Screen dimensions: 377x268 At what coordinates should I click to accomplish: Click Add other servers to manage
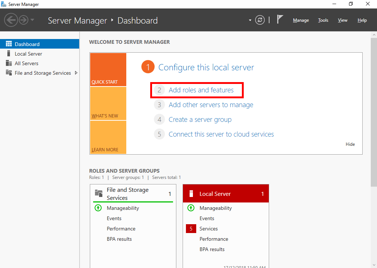click(211, 105)
